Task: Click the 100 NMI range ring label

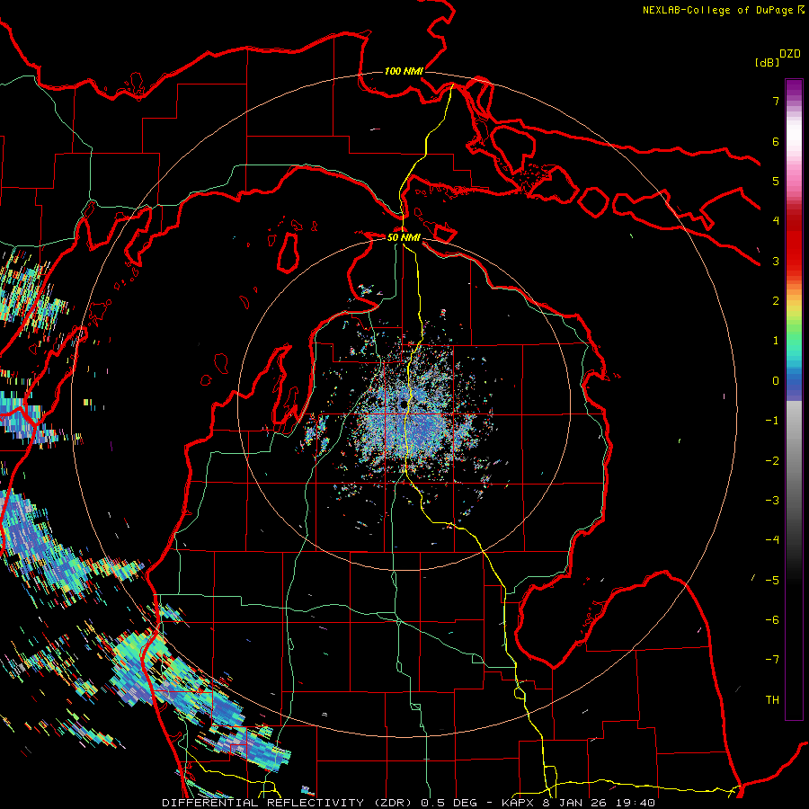Action: click(404, 71)
